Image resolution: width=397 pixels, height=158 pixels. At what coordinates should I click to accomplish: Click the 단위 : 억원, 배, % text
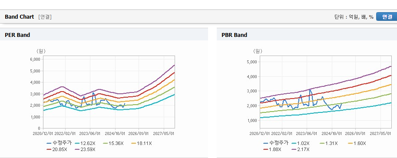coord(354,17)
